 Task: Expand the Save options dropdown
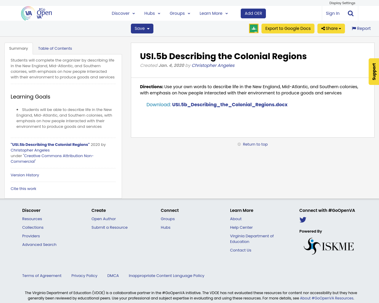tap(142, 28)
